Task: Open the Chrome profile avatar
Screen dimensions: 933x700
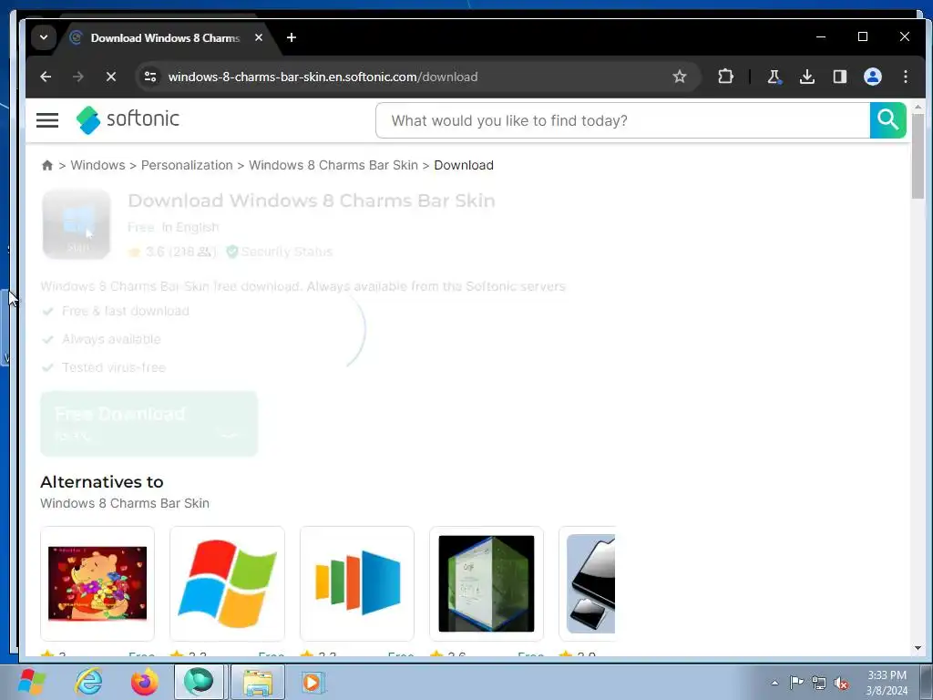Action: [873, 77]
